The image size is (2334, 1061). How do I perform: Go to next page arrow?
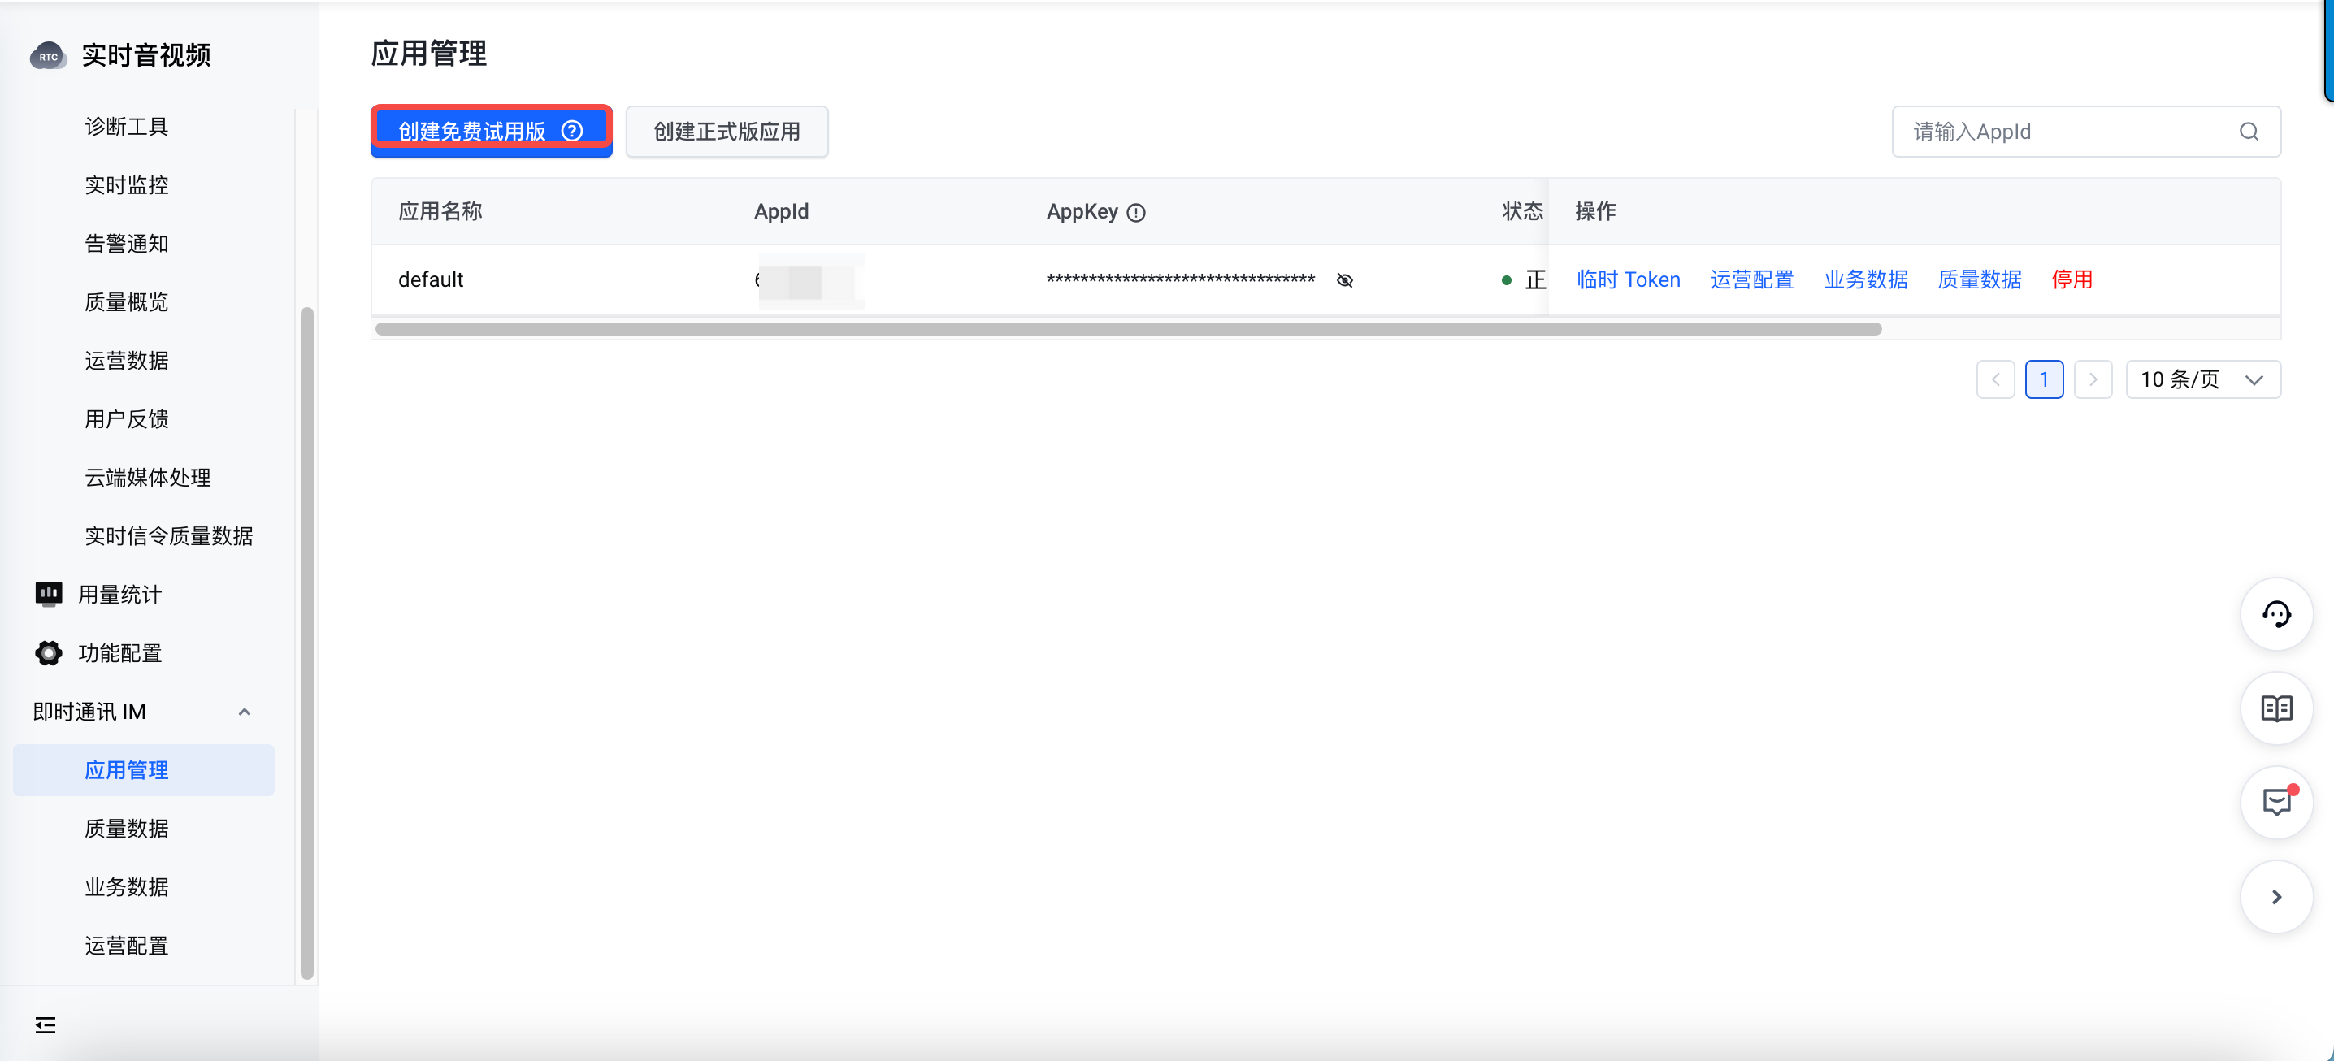(2092, 379)
